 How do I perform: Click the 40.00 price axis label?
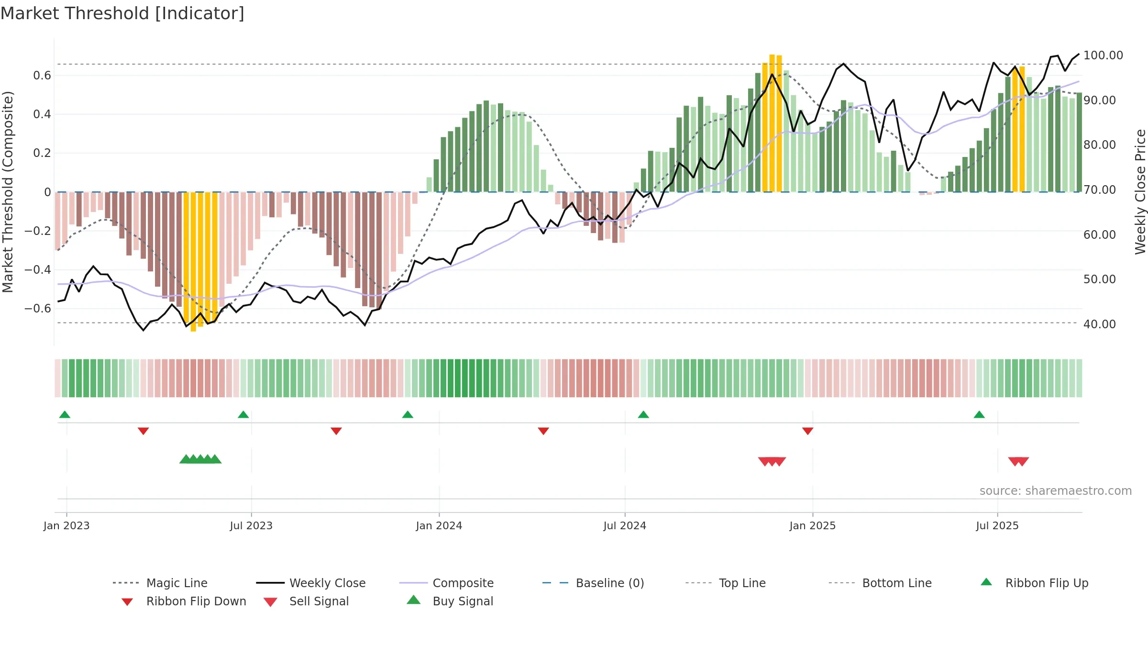click(1100, 324)
